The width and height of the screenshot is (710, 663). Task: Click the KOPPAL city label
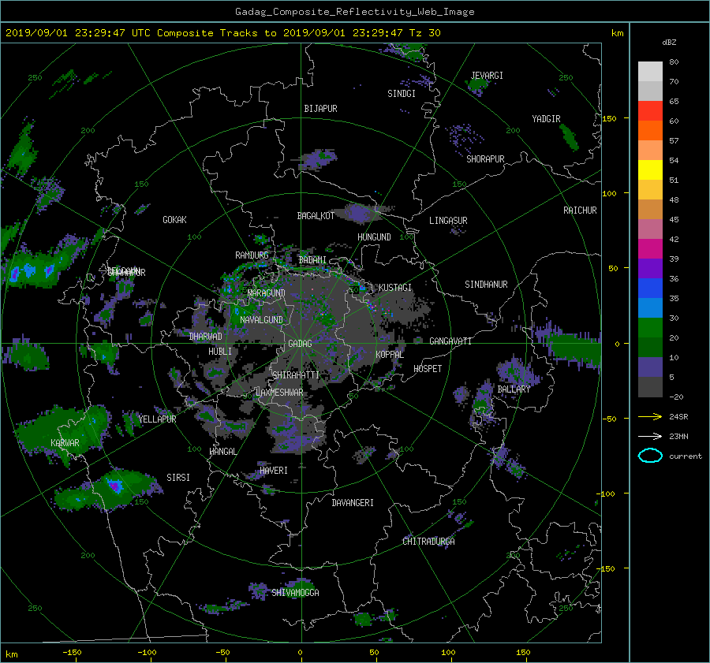[x=390, y=355]
